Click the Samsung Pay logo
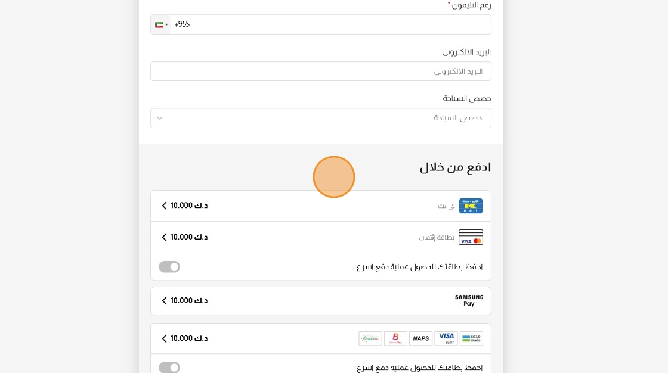668x373 pixels. tap(469, 301)
